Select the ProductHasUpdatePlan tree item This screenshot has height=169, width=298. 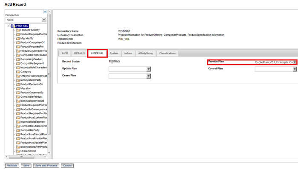[x=34, y=143]
